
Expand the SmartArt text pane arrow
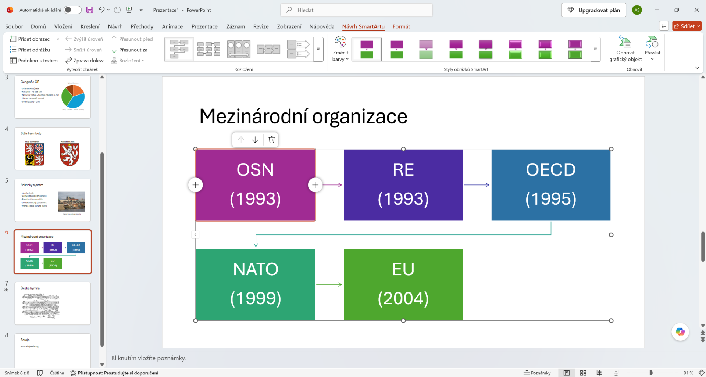tap(195, 234)
